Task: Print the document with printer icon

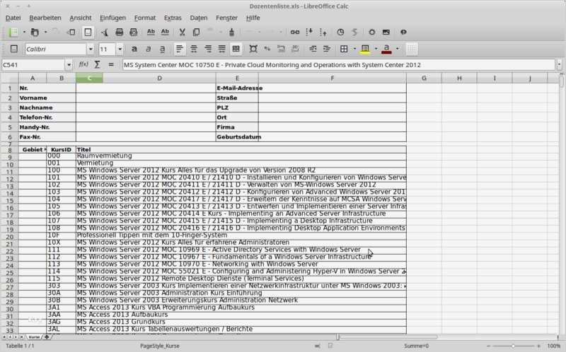Action: (119, 33)
